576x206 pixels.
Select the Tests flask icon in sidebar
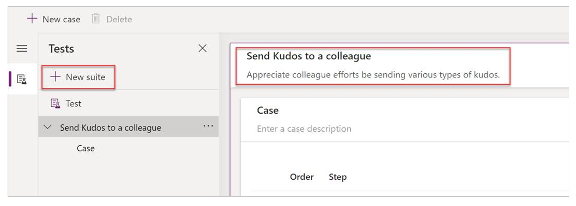pyautogui.click(x=22, y=79)
